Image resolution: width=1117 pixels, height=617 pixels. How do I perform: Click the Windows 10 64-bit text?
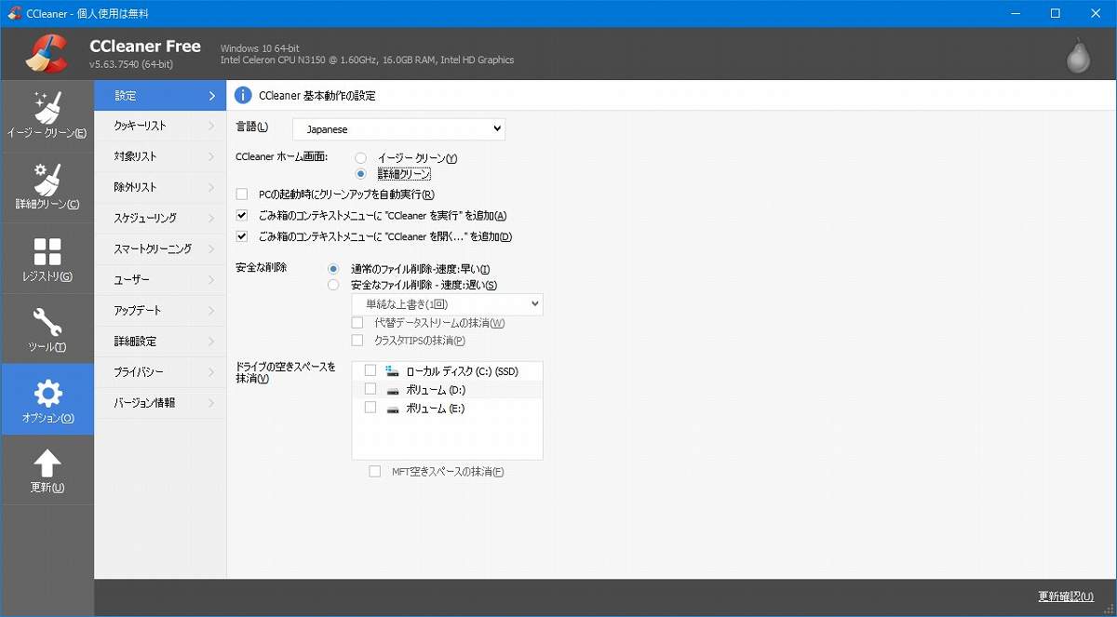click(x=260, y=48)
